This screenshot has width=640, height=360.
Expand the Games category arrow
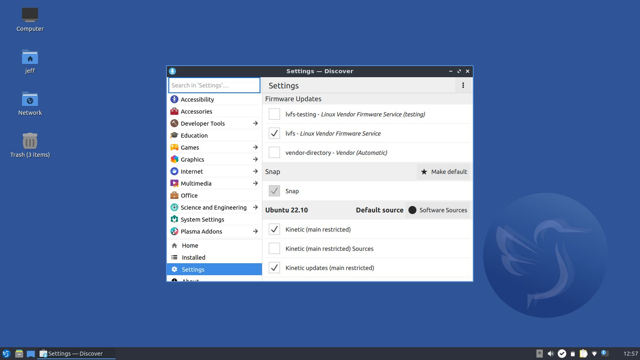255,147
